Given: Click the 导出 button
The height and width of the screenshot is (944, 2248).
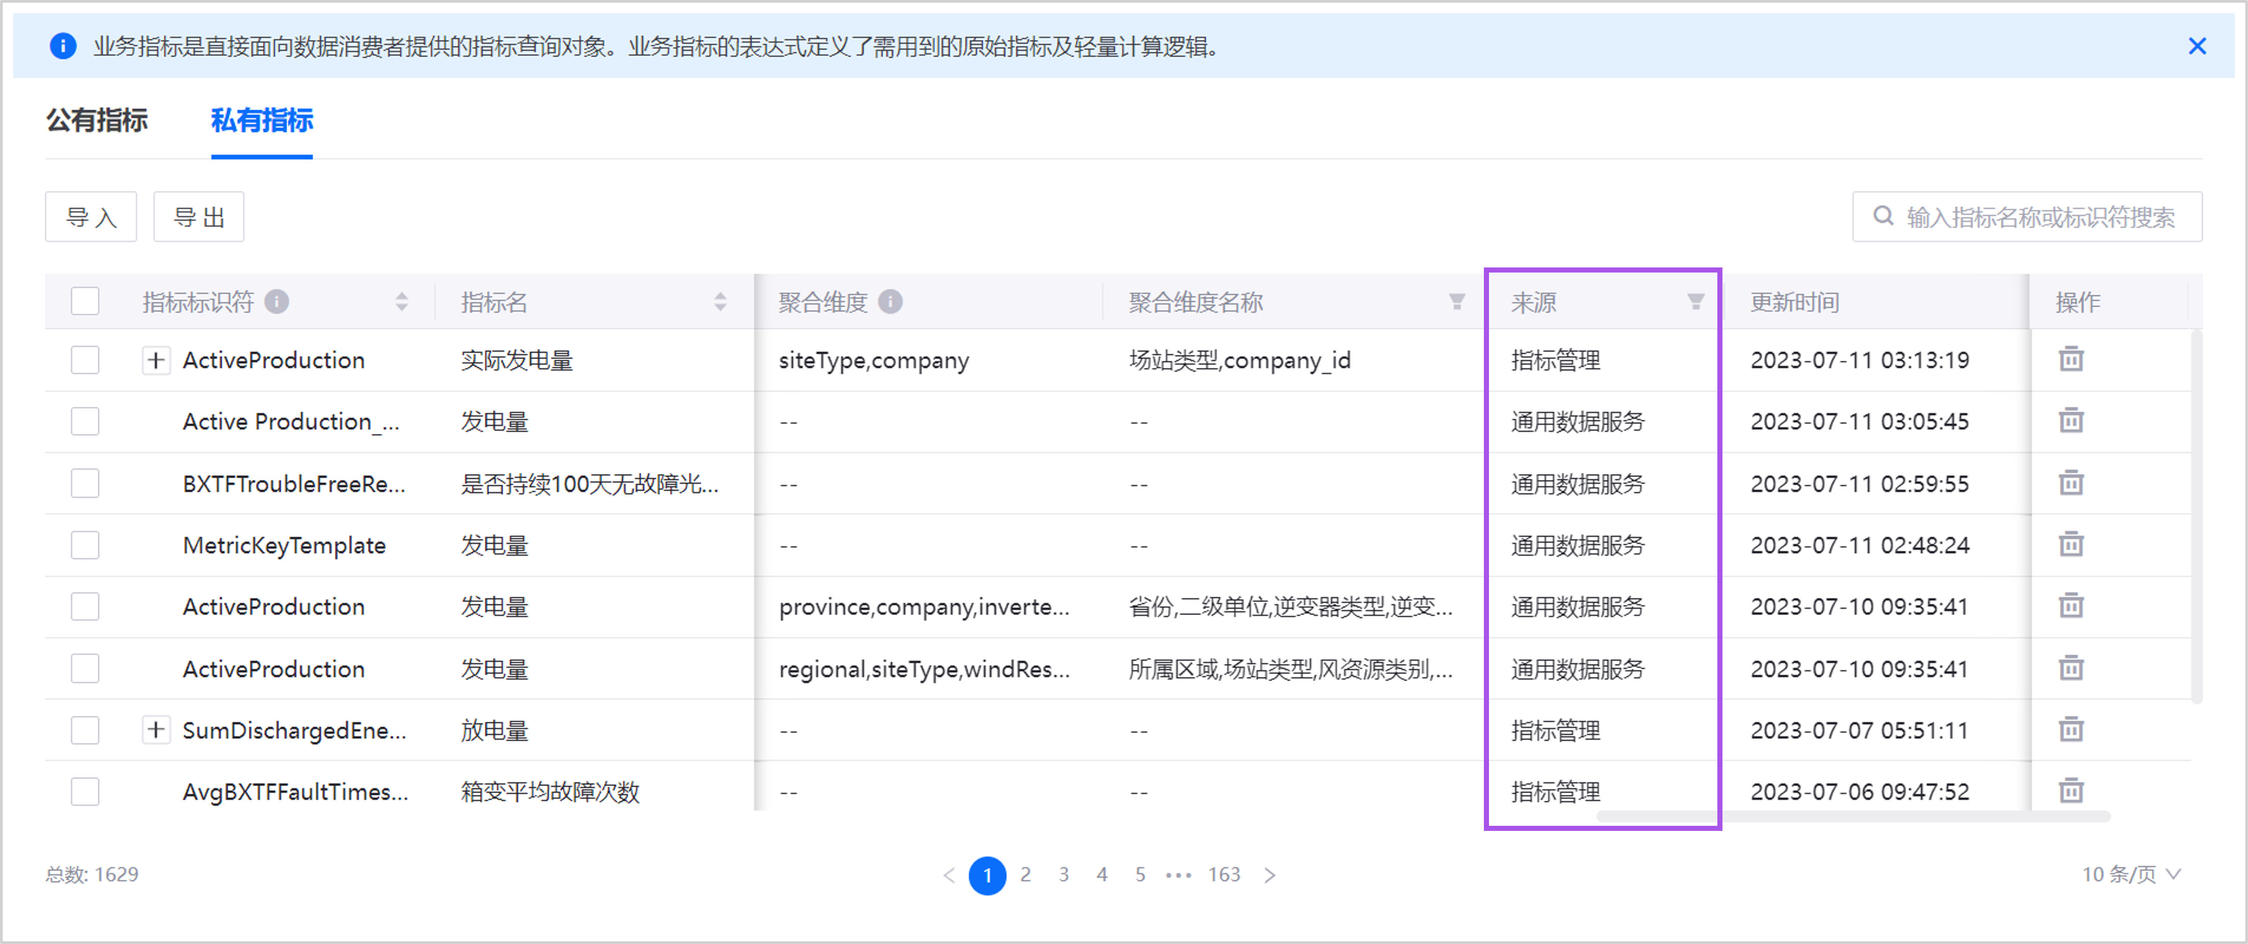Looking at the screenshot, I should [x=199, y=217].
